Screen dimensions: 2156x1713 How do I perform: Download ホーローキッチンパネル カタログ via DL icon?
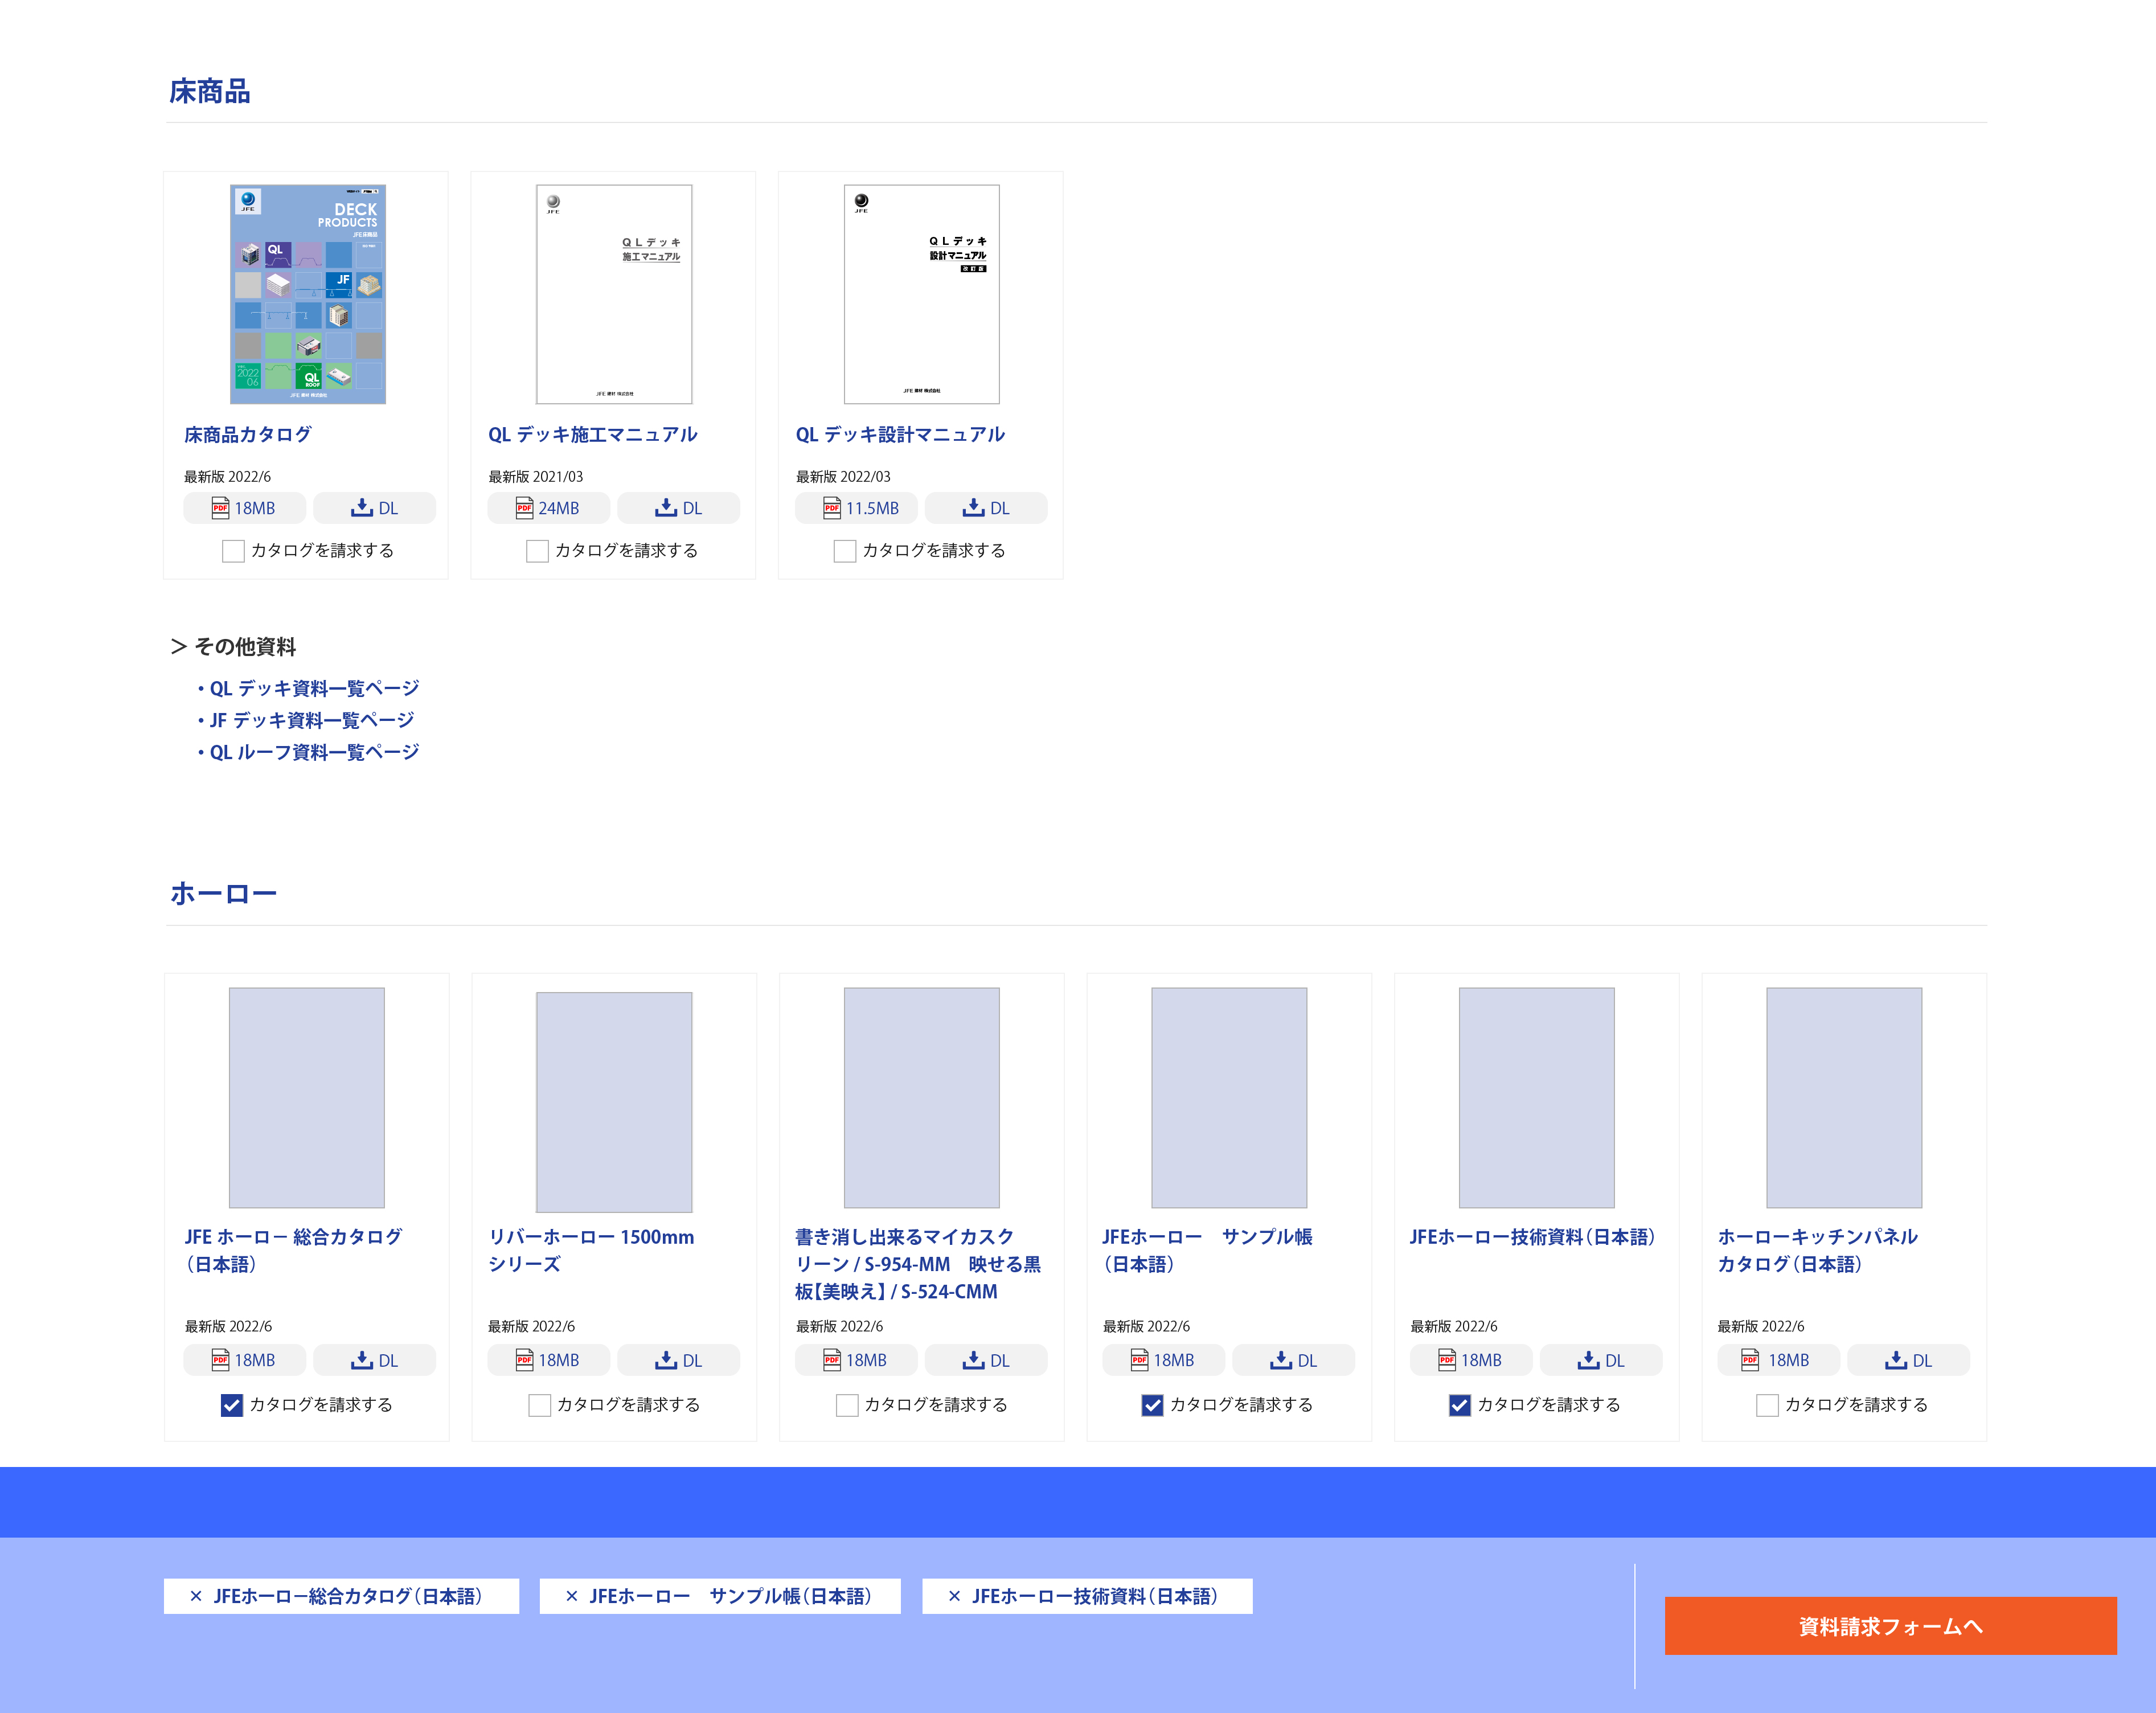1896,1360
